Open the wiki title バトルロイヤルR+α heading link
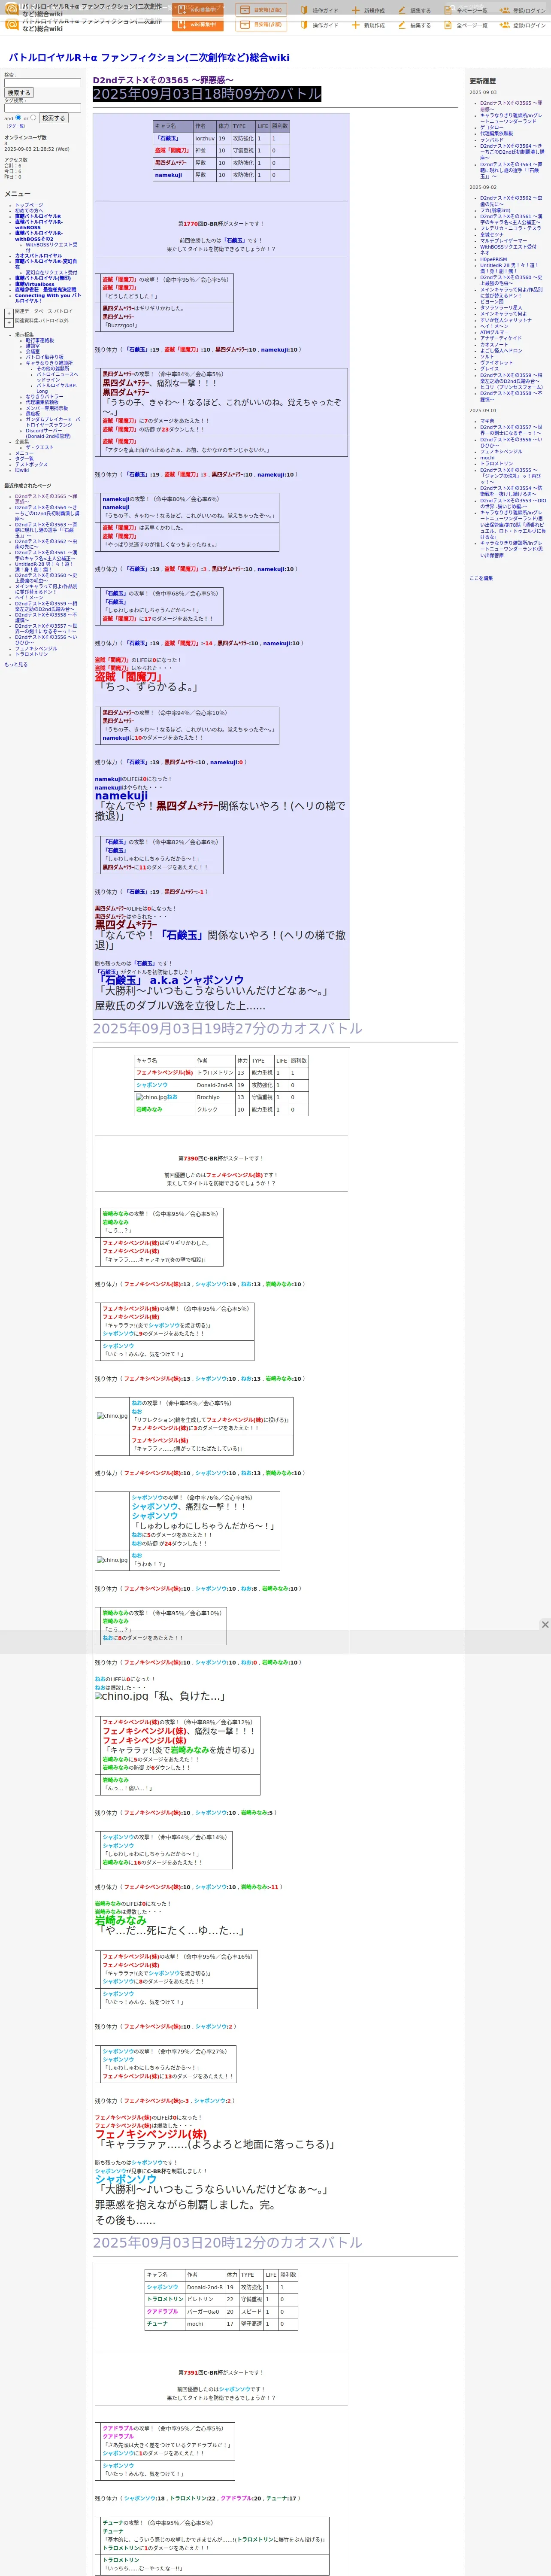This screenshot has width=551, height=2576. tap(149, 57)
